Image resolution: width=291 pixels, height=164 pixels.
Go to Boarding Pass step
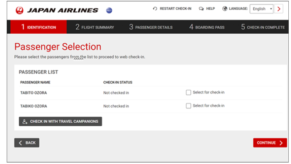pyautogui.click(x=207, y=27)
